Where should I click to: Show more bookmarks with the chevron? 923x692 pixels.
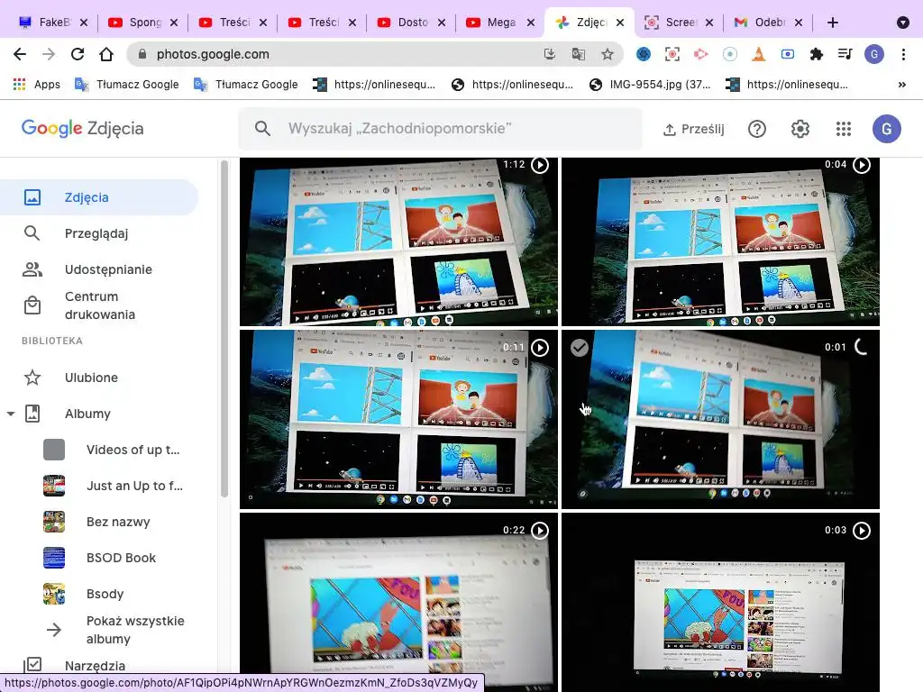[901, 85]
